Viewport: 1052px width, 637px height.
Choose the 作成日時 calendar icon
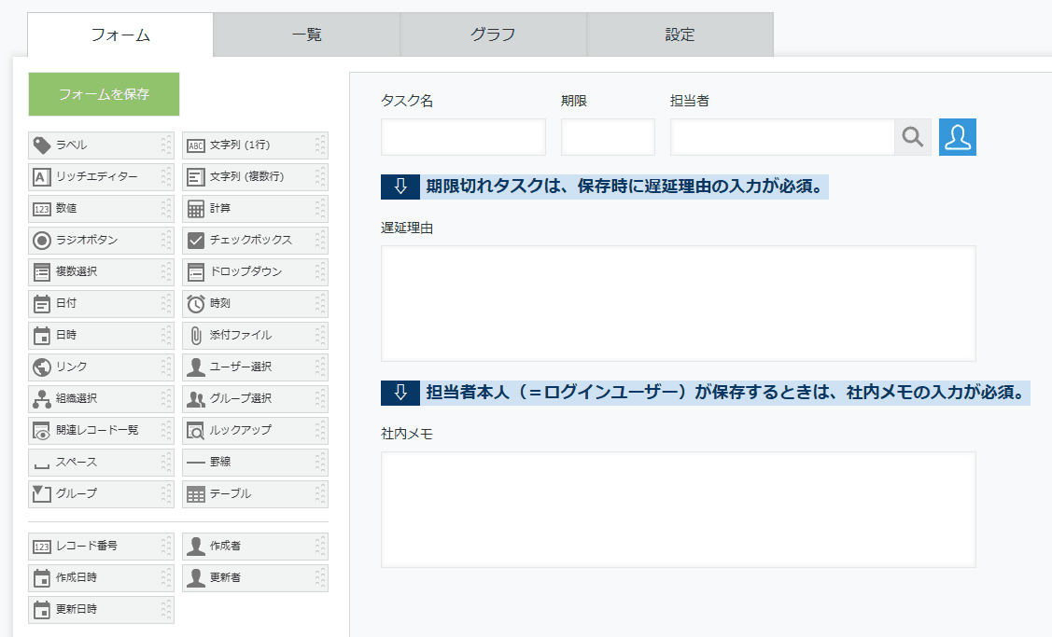click(x=42, y=578)
